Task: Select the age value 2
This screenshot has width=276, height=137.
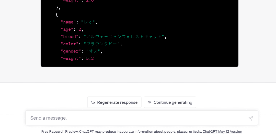Action: 80,29
